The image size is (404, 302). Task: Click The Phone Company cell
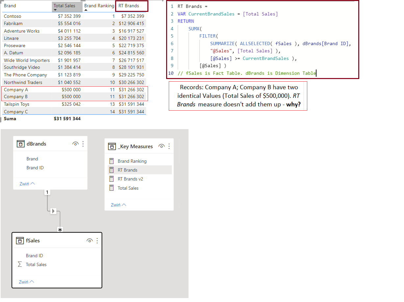[25, 75]
